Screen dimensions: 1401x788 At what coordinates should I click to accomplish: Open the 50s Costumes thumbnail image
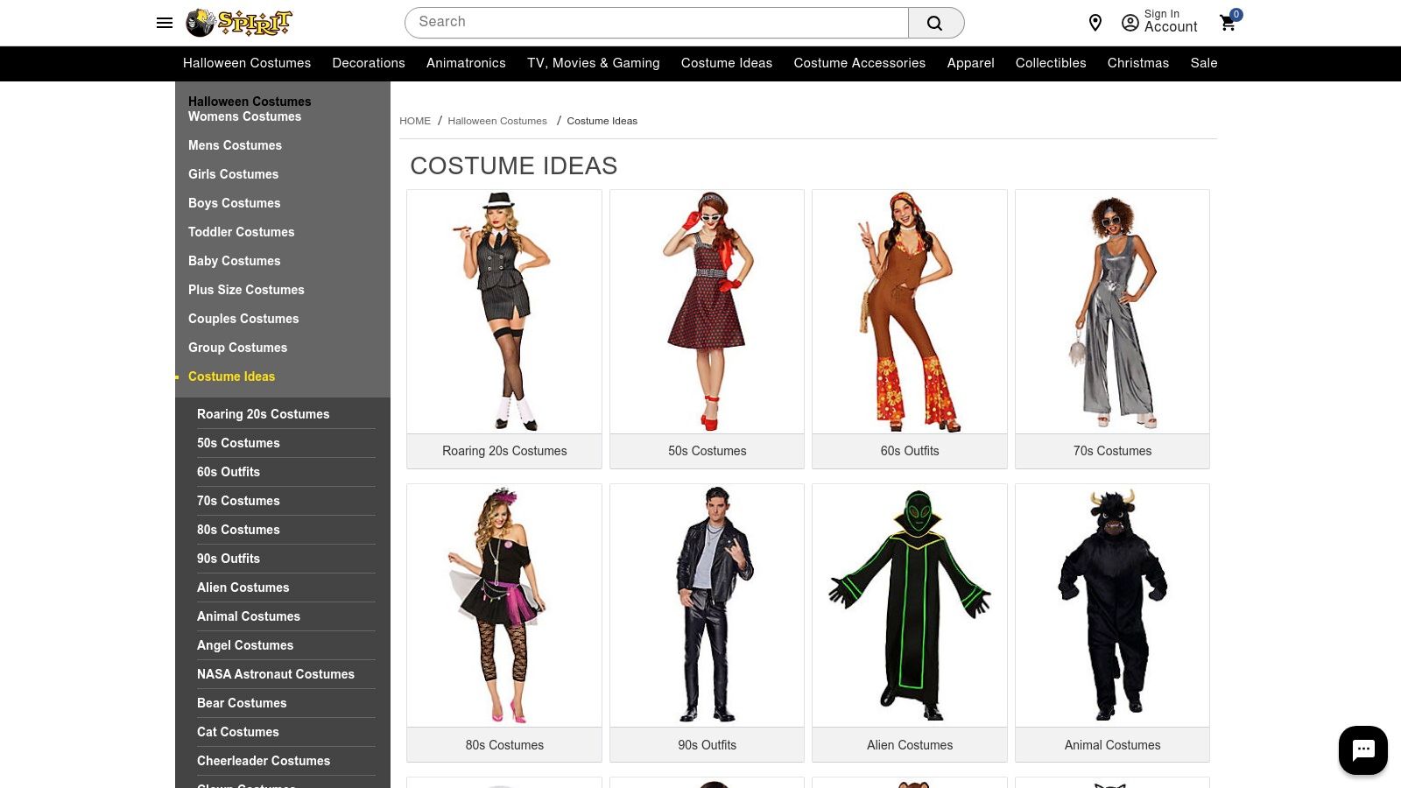(x=708, y=312)
